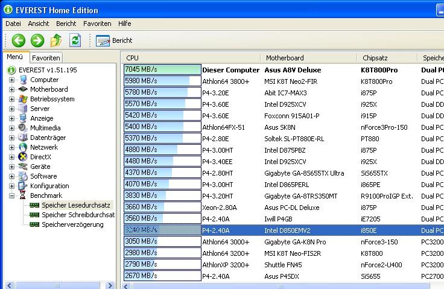Click the Motherboard chip icon in tree
Viewport: 444px width, 289px height.
[x=23, y=89]
